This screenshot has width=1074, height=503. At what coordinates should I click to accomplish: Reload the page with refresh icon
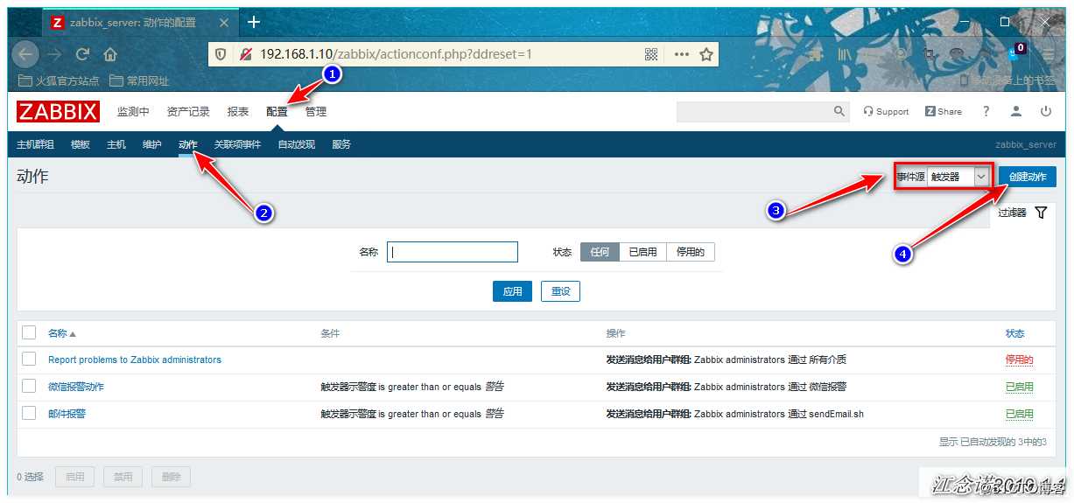[83, 54]
